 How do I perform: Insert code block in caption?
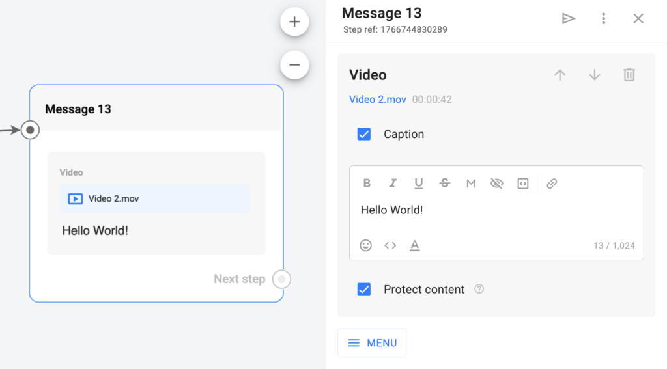[523, 184]
